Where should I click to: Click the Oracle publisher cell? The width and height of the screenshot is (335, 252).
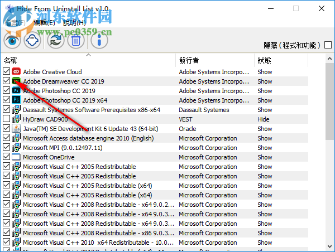tap(188, 129)
